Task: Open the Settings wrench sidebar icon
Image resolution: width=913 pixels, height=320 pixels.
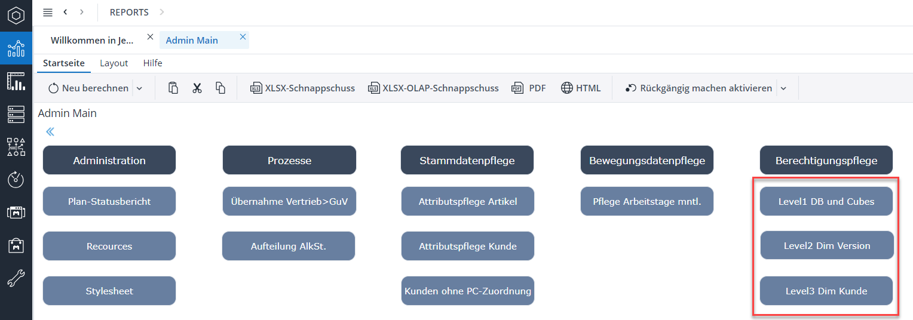Action: [x=16, y=278]
